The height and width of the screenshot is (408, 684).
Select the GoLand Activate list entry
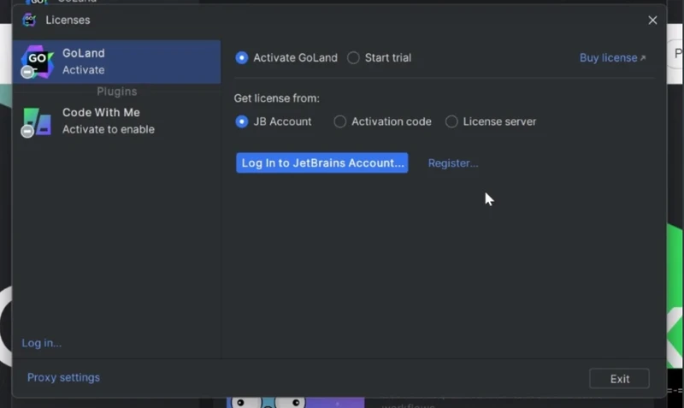(x=116, y=62)
